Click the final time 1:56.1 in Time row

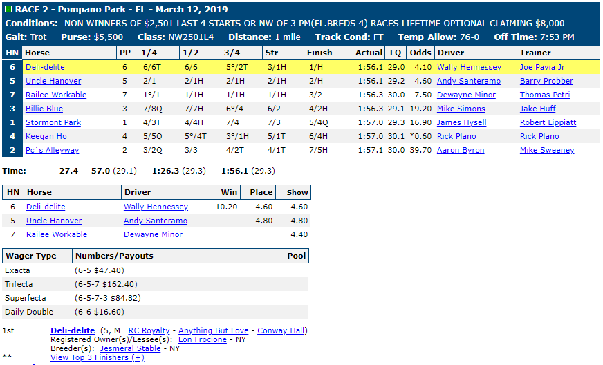[x=234, y=171]
